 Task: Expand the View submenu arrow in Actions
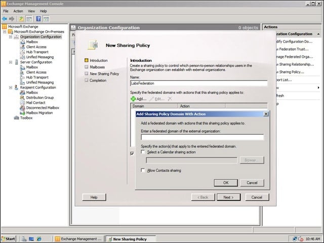[318, 88]
